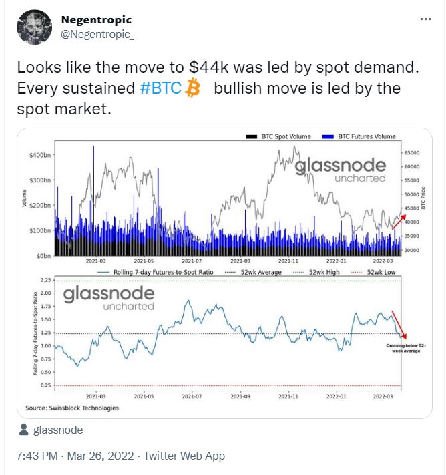Click the 52wk High legend entry
This screenshot has height=475, width=446.
click(316, 272)
